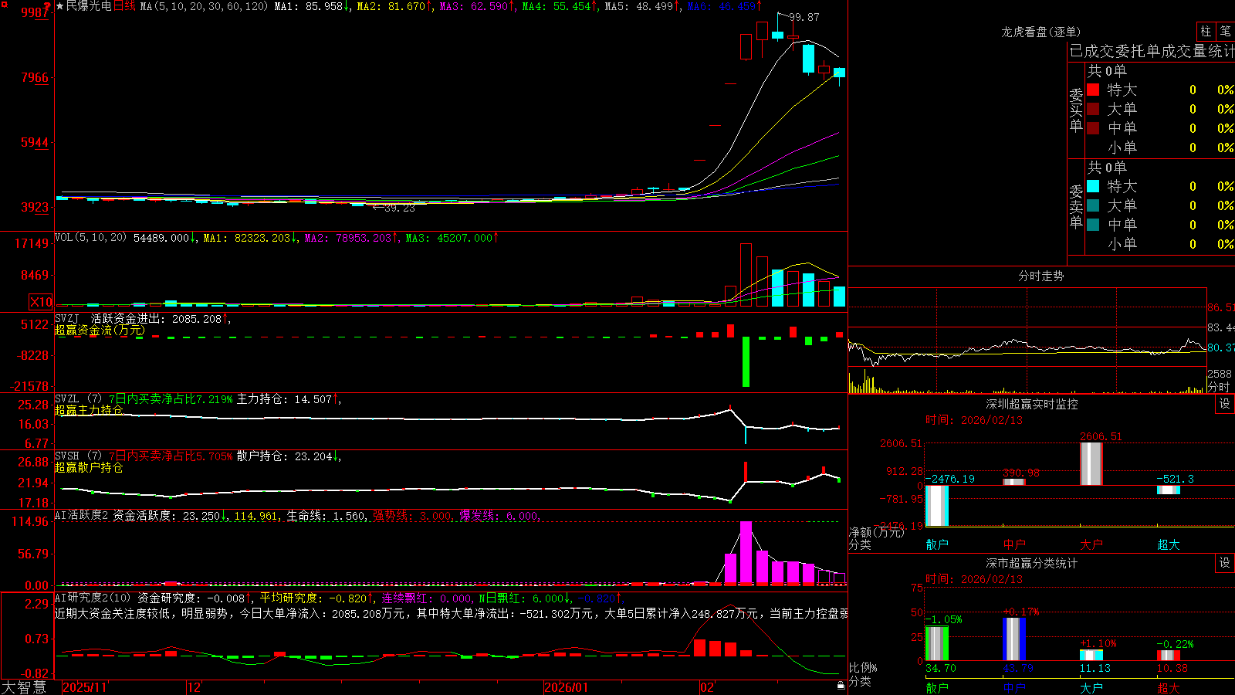Select the SVSH (7) indicator label

[78, 456]
